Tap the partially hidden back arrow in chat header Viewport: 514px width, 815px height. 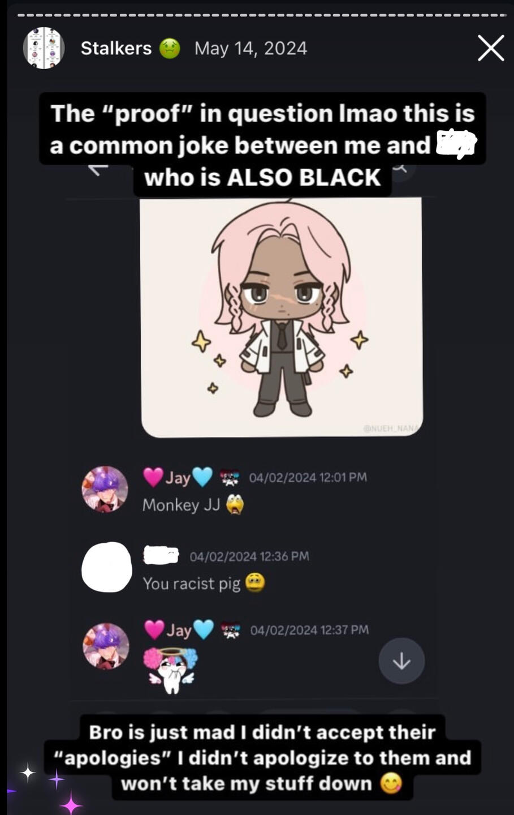pyautogui.click(x=98, y=168)
